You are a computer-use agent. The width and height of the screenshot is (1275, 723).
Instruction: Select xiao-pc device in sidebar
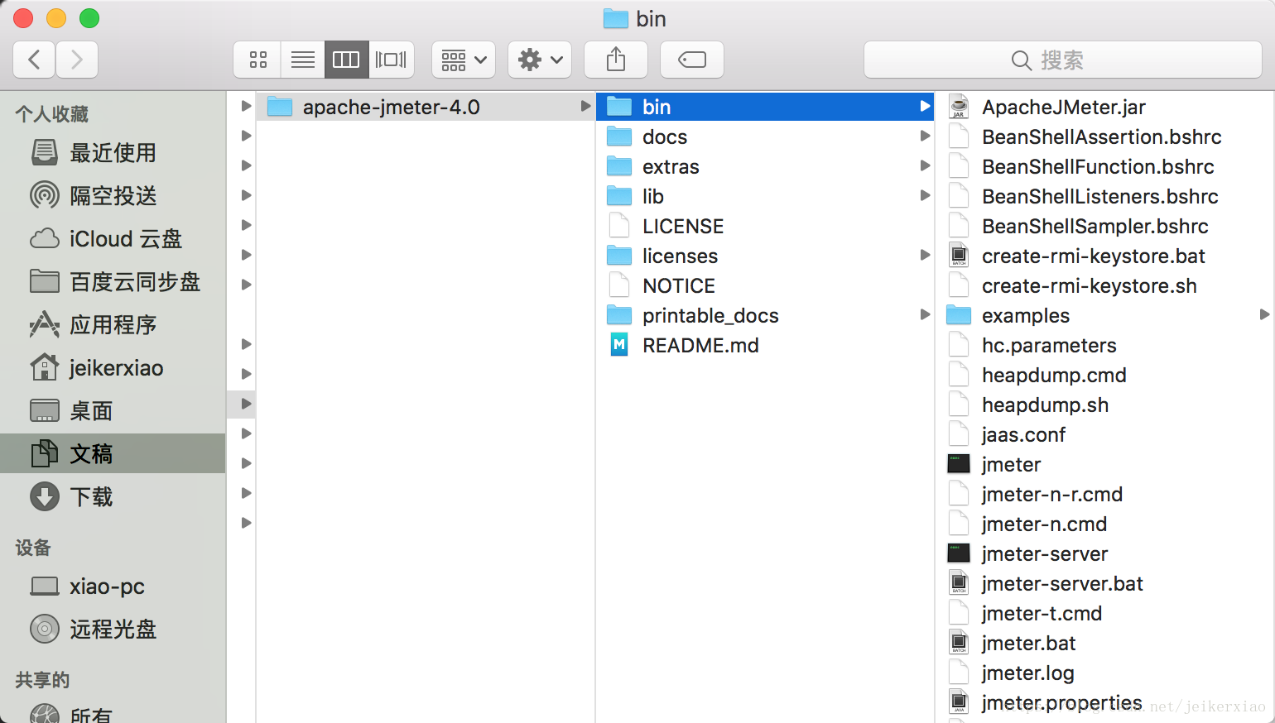click(113, 587)
